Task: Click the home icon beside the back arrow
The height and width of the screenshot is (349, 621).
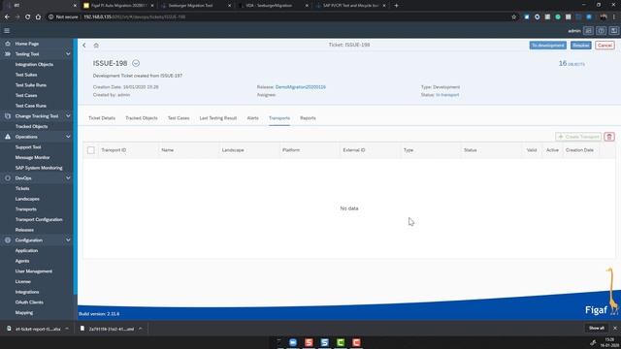Action: click(x=96, y=46)
